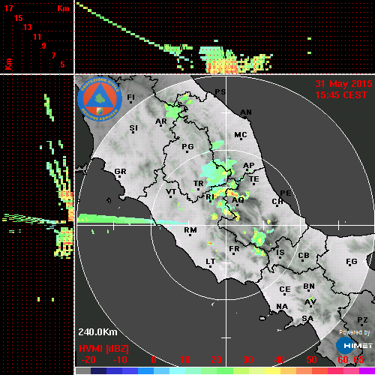Viewport: 375px width, 375px height.
Task: Pick the yellow 40 dBZ color swatch
Action: (x=272, y=370)
